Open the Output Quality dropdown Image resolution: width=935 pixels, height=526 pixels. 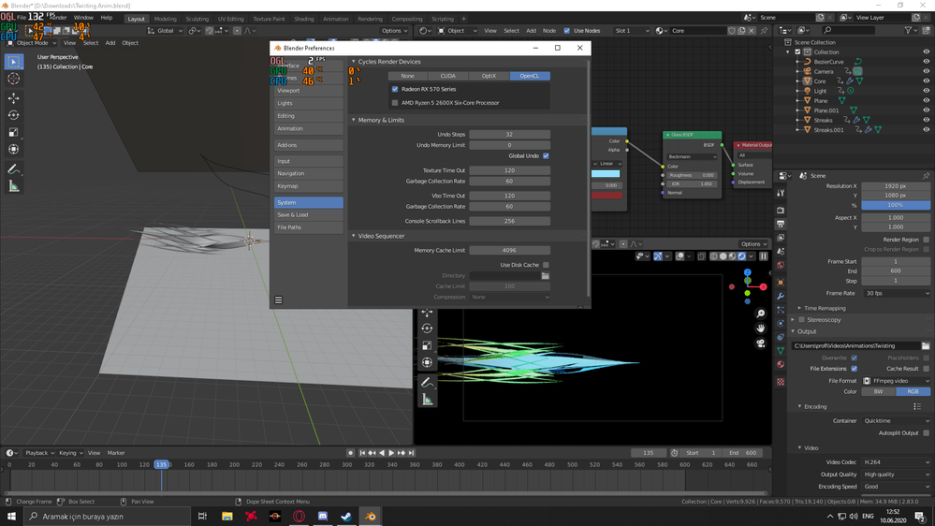point(897,475)
